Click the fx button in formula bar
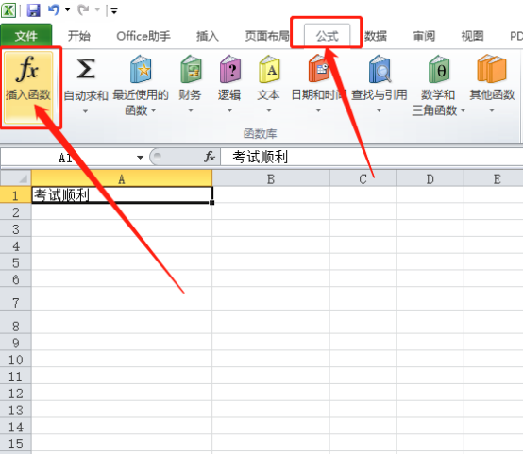The width and height of the screenshot is (523, 454). coord(210,157)
